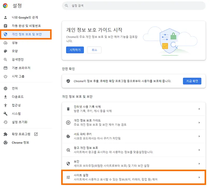Click the palette icon for 모양
This screenshot has height=190, width=210.
5,51
